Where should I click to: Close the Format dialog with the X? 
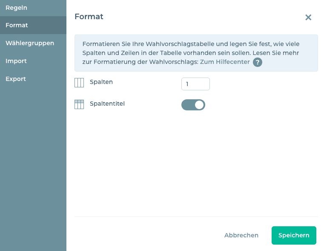tap(308, 17)
